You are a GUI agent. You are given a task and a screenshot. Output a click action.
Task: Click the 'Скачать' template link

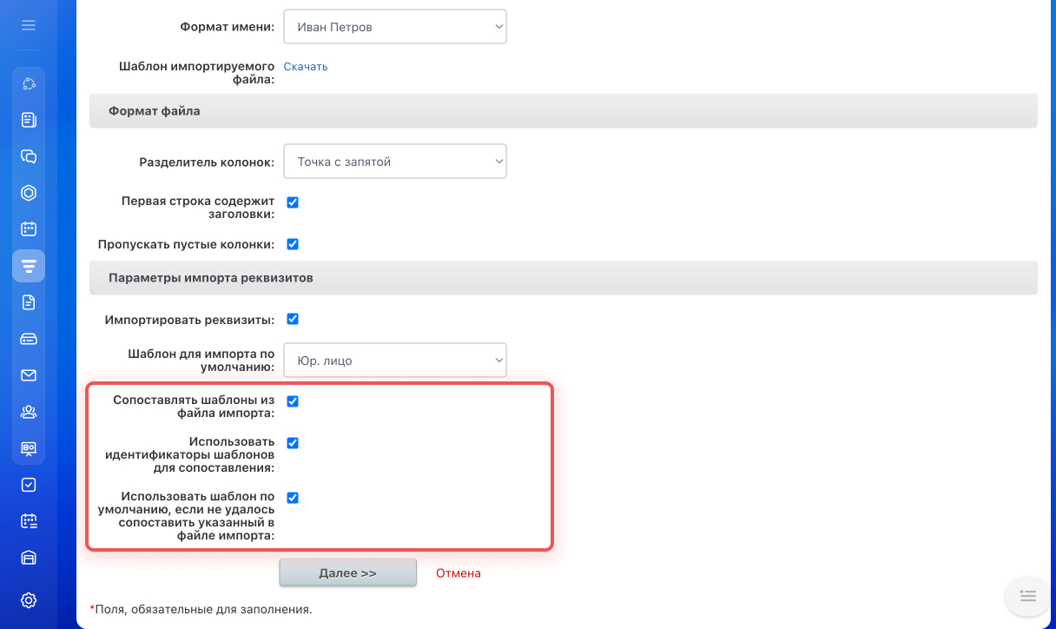point(306,67)
